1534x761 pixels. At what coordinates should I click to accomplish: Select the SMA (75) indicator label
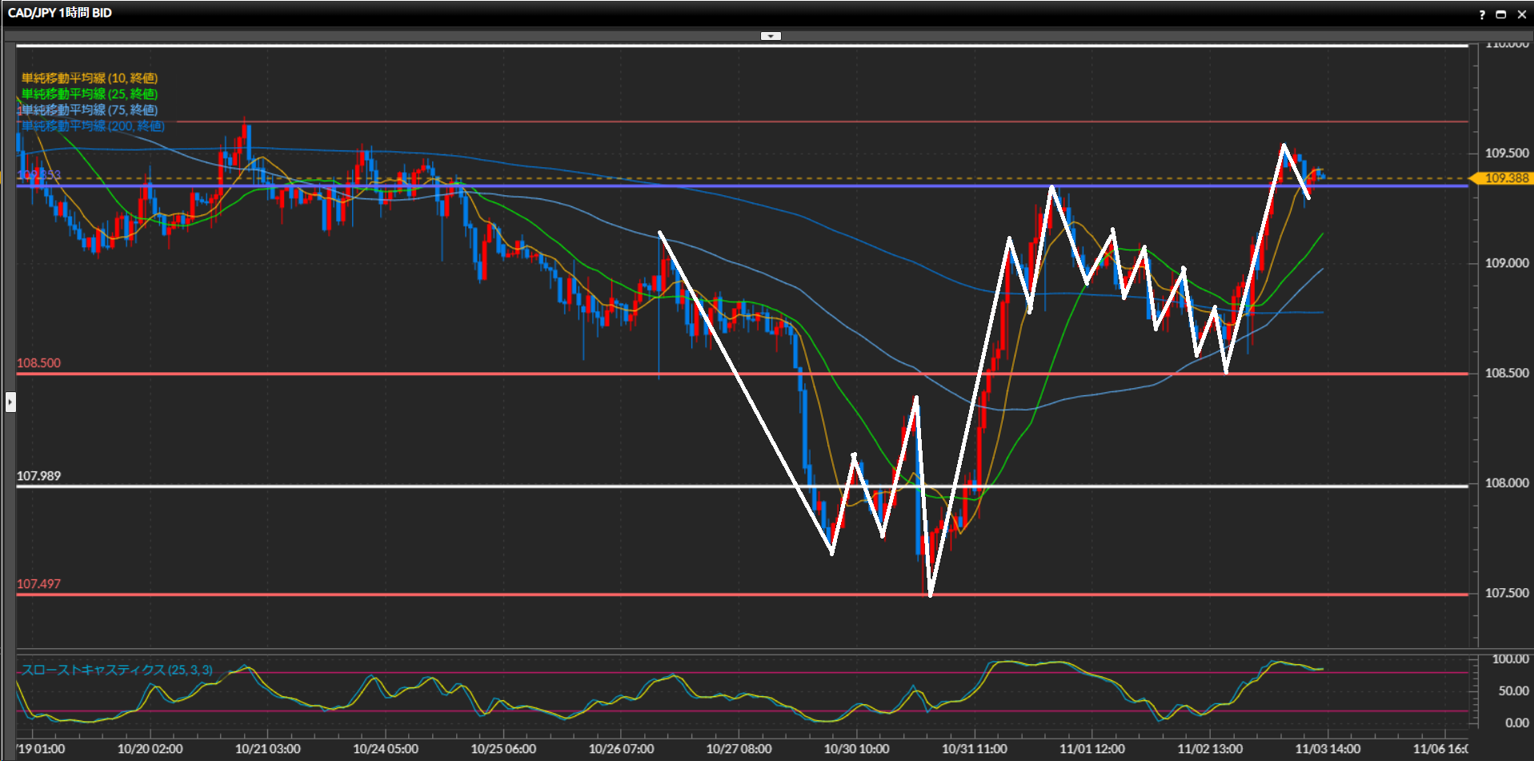click(90, 110)
